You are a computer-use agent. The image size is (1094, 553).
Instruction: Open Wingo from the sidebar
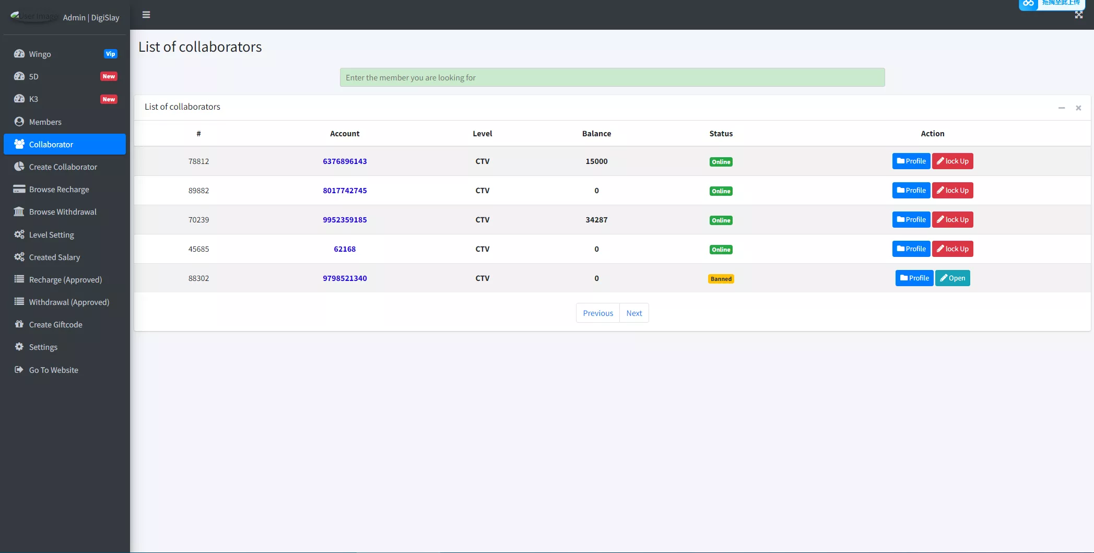click(40, 54)
